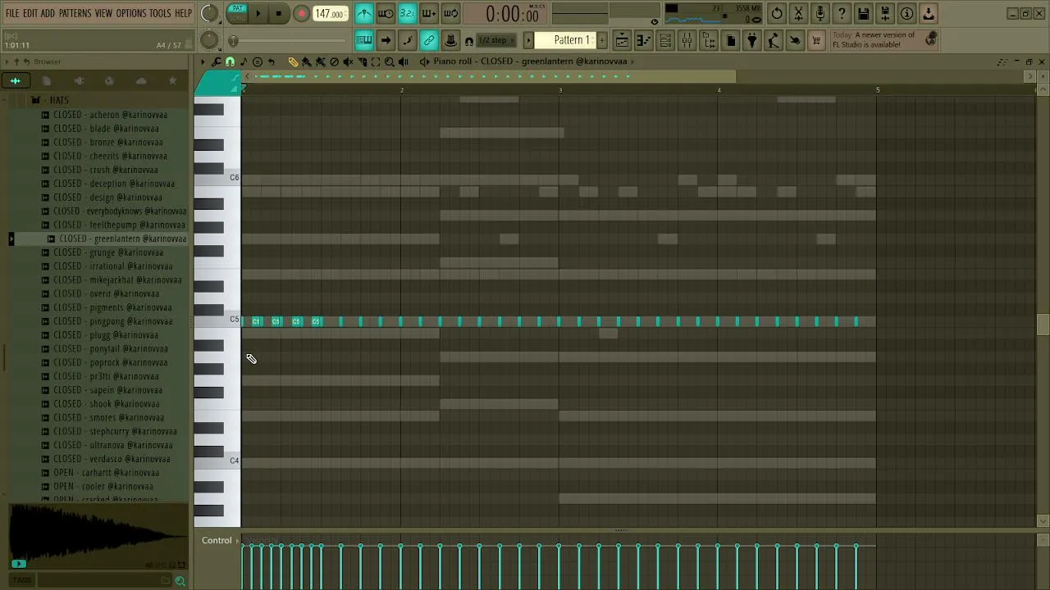
Task: Click the plus button next to Pattern 1
Action: coord(602,40)
